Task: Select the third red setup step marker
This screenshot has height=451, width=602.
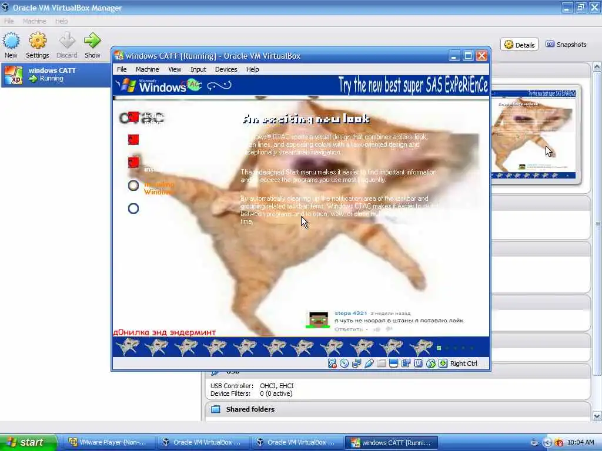Action: coord(133,162)
